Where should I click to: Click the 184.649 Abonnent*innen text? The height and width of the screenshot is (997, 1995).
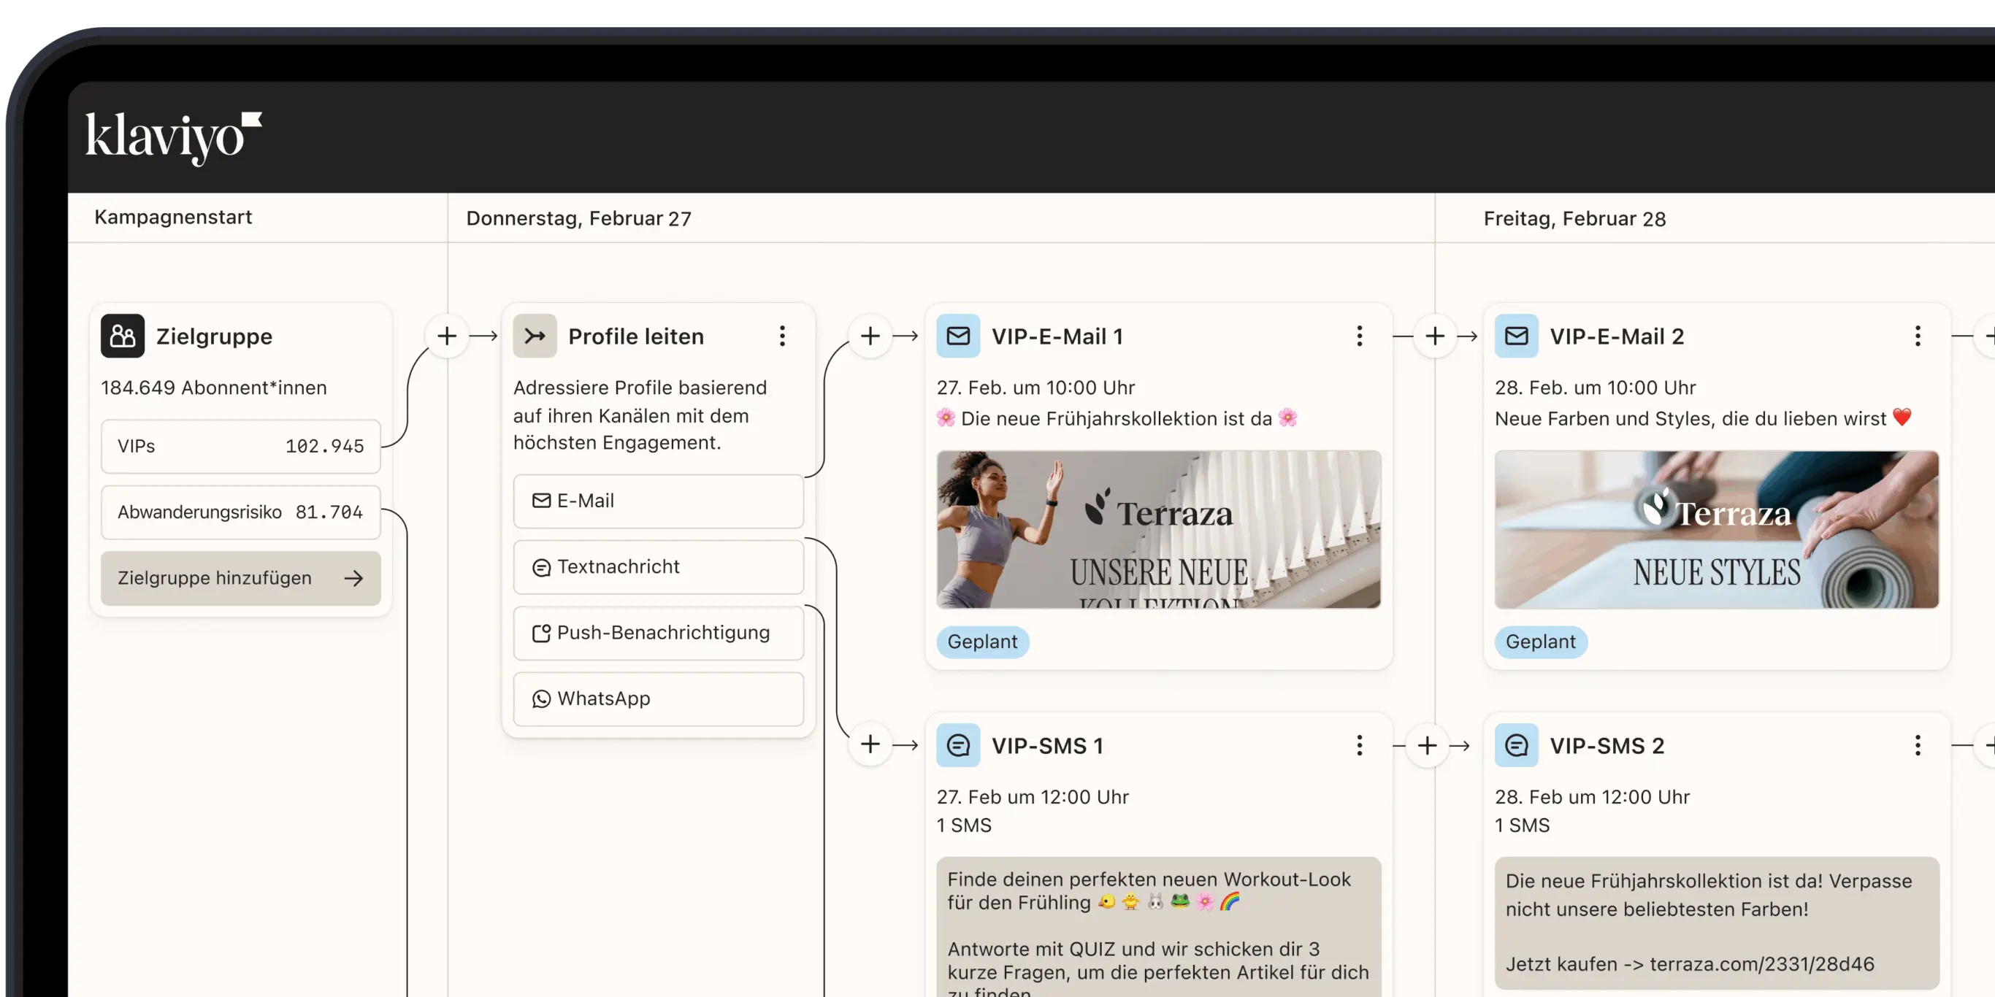coord(214,387)
